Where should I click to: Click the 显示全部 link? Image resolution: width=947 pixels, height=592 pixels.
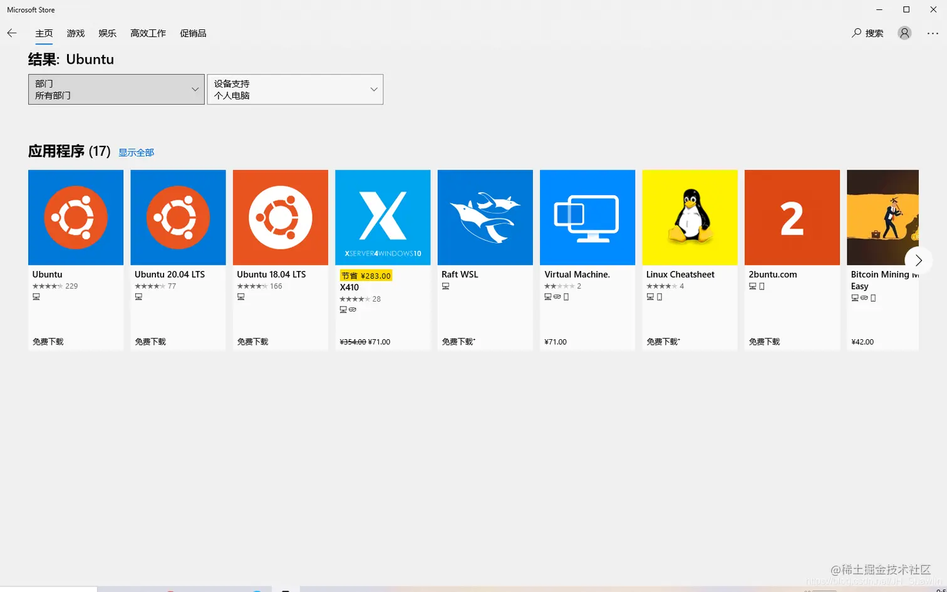click(x=136, y=153)
